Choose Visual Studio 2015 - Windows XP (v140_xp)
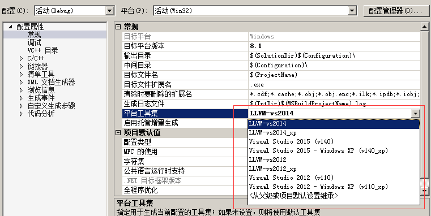 (x=334, y=150)
